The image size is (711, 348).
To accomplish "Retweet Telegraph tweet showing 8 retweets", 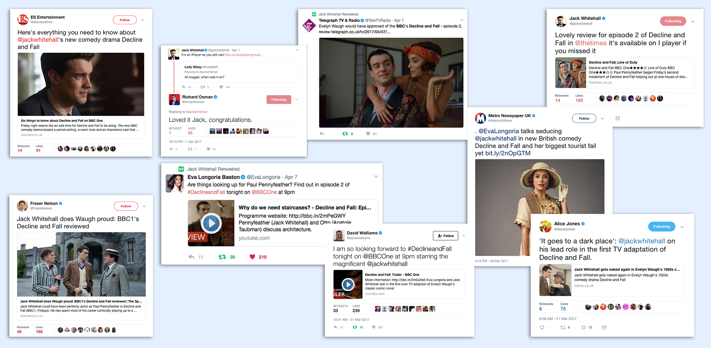I will point(345,134).
